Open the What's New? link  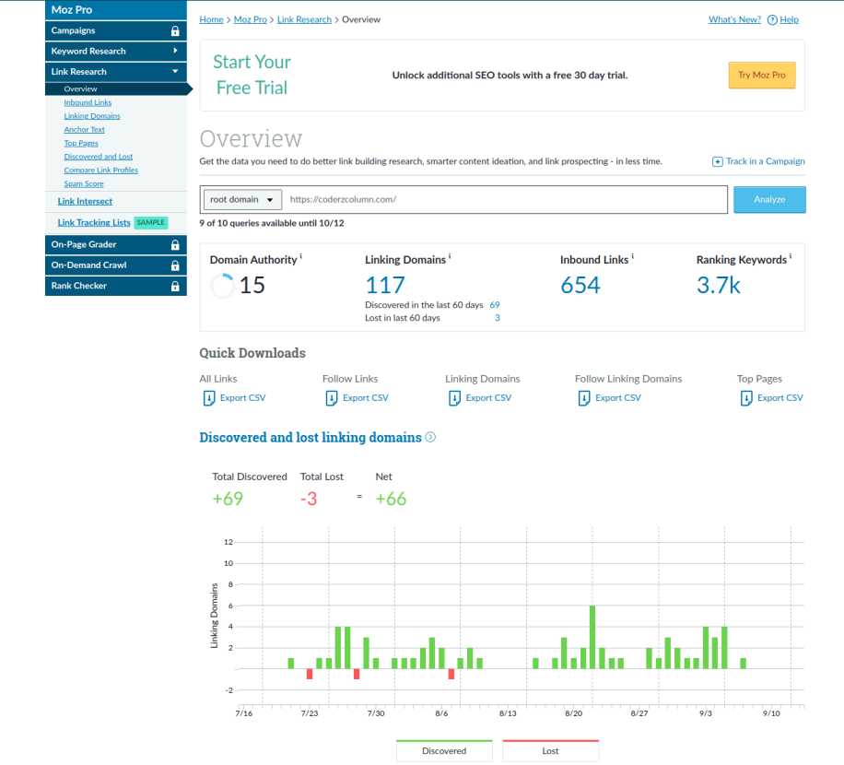pyautogui.click(x=734, y=19)
